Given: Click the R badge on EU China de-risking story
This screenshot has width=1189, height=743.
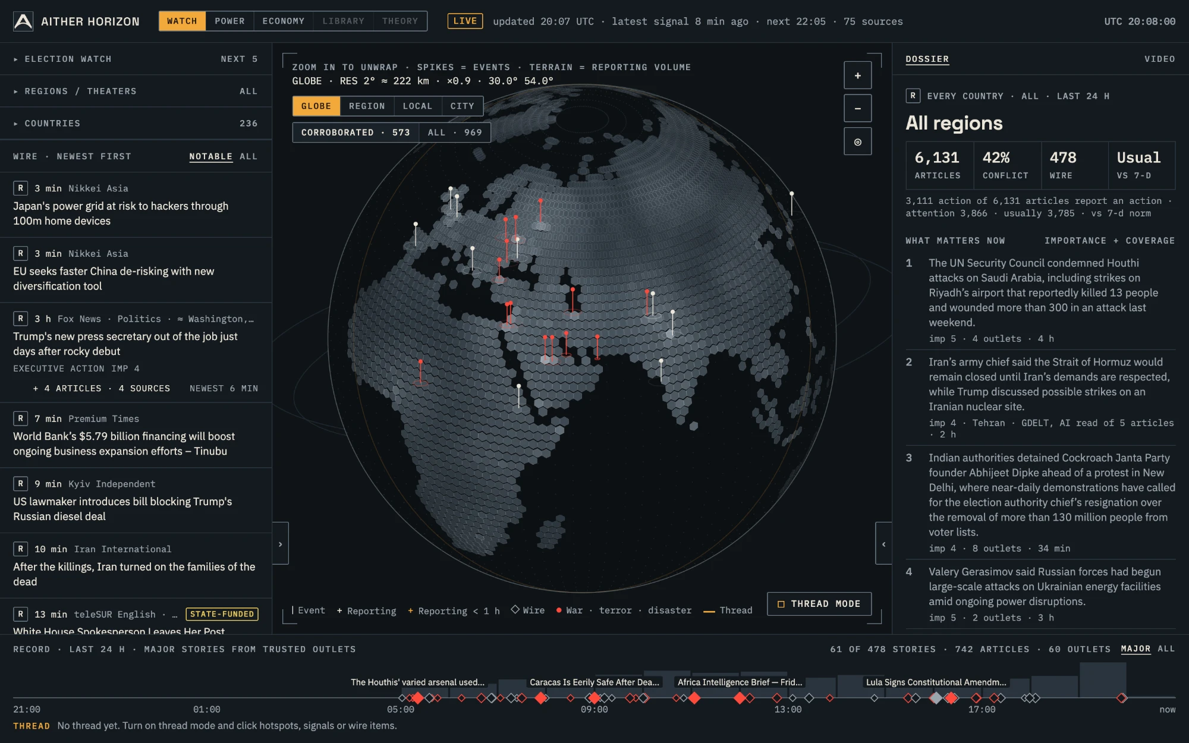Looking at the screenshot, I should pyautogui.click(x=20, y=253).
